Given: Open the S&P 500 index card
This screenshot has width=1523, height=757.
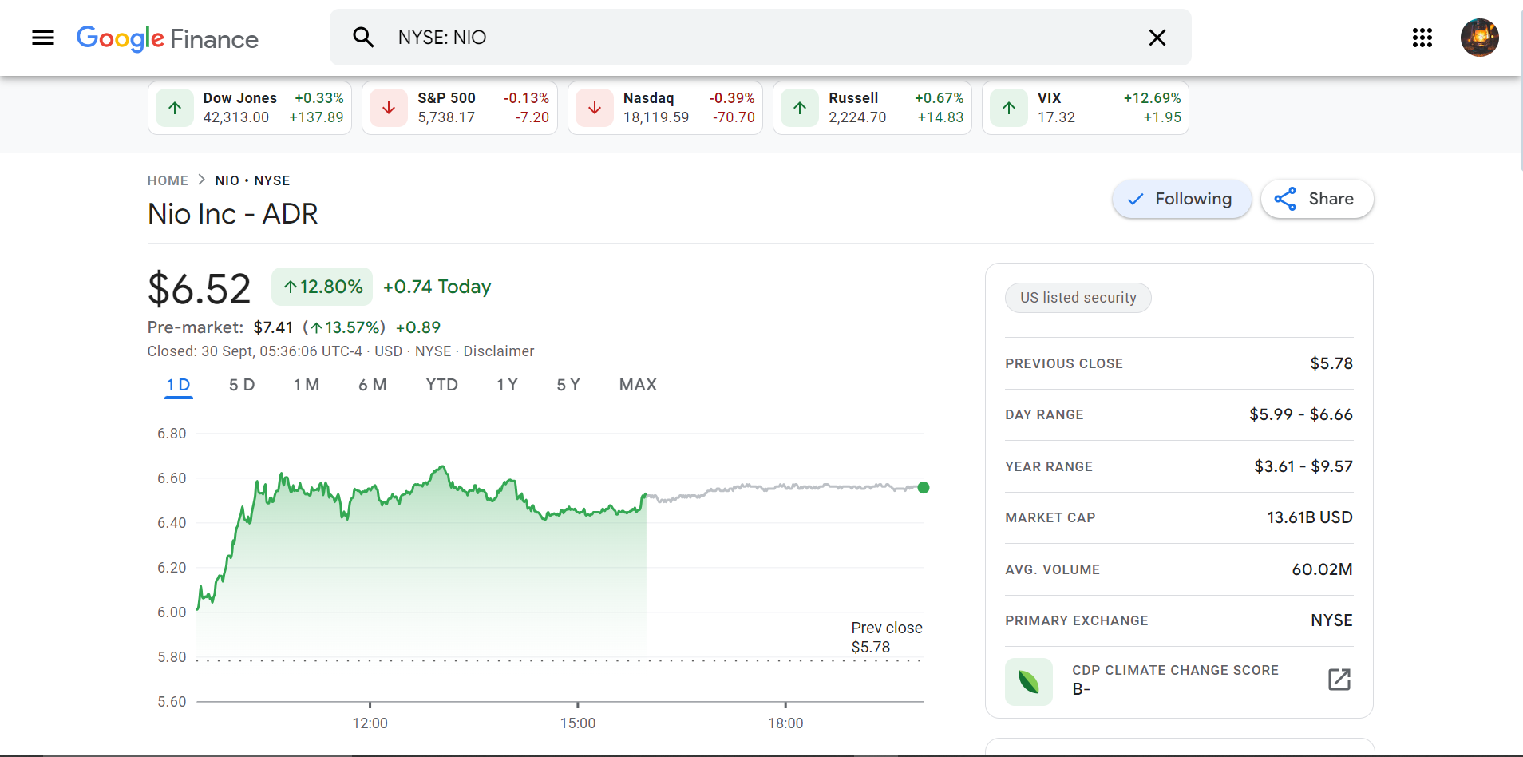Looking at the screenshot, I should (460, 108).
